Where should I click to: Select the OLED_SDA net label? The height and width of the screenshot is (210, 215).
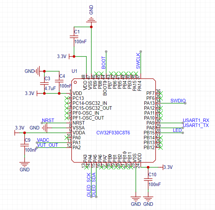pyautogui.click(x=94, y=185)
